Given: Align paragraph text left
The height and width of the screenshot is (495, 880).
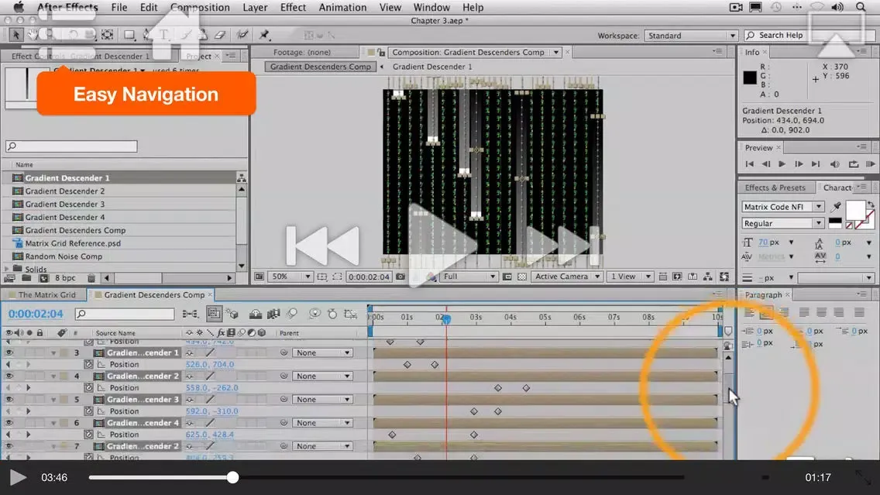Looking at the screenshot, I should [749, 313].
